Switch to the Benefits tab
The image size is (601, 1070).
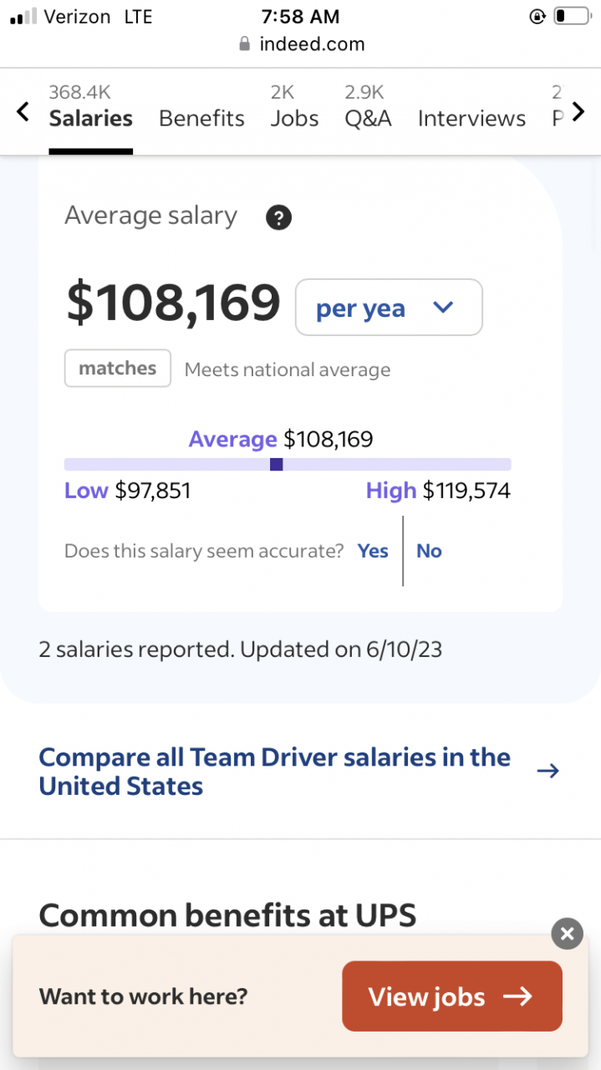pos(201,118)
